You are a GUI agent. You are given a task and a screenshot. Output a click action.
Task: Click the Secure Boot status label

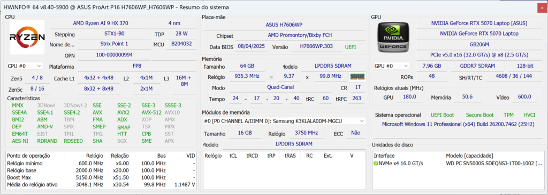point(479,115)
